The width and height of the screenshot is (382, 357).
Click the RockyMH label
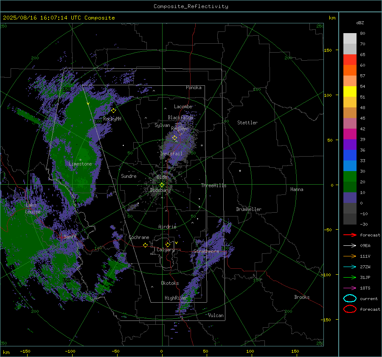click(112, 119)
